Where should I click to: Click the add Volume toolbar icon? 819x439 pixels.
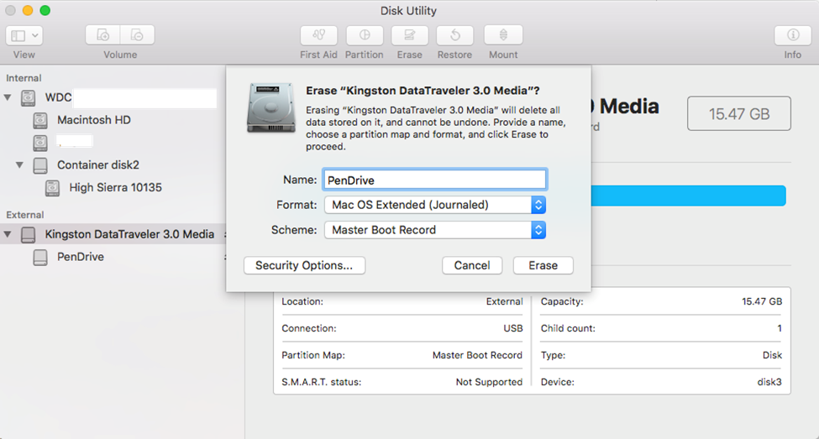[102, 35]
